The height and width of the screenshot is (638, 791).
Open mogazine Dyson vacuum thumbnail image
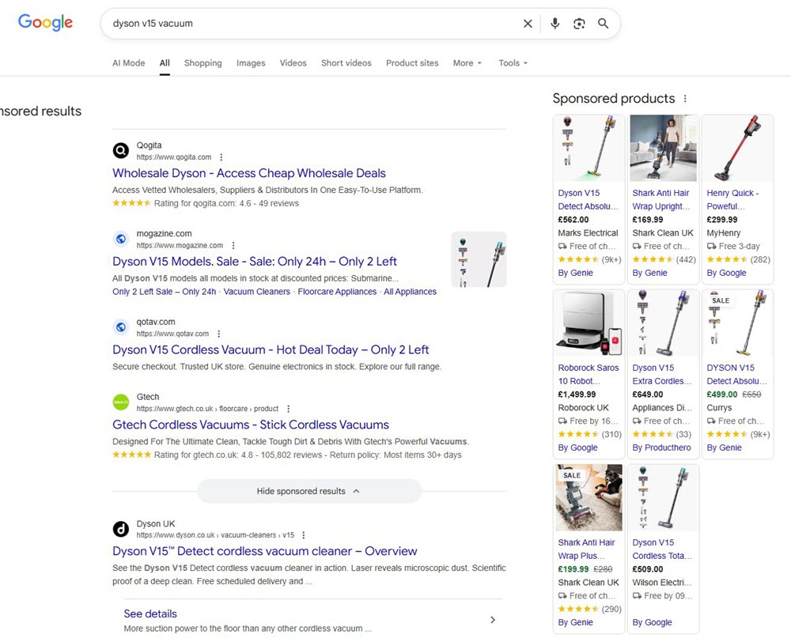tap(479, 259)
